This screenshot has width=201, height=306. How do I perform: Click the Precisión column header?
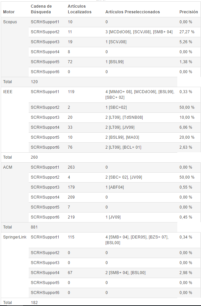pyautogui.click(x=189, y=12)
